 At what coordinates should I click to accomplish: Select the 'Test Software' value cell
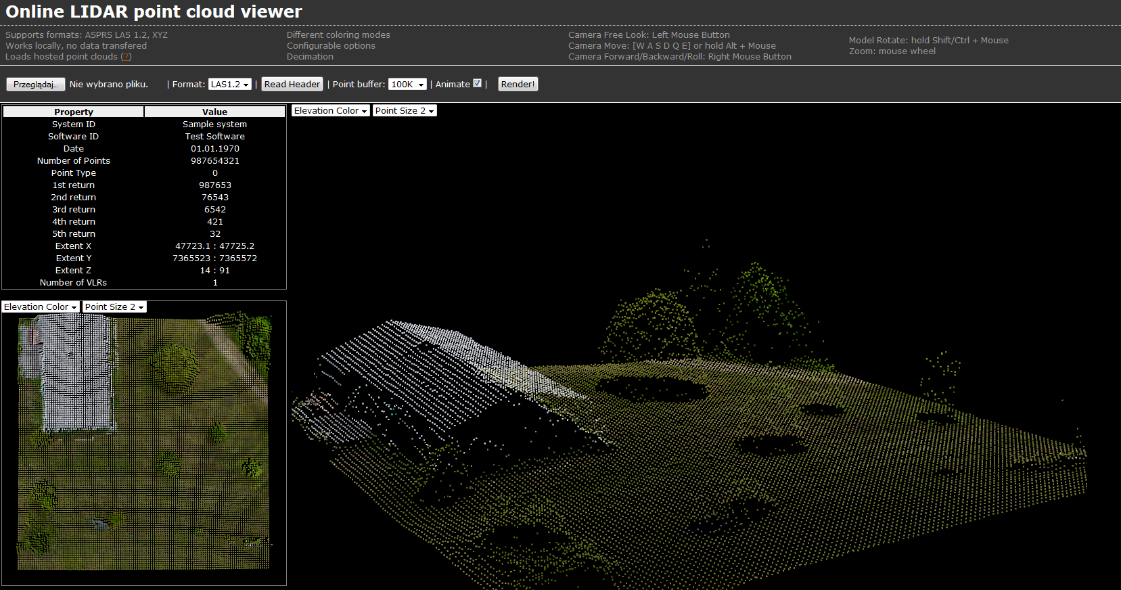tap(214, 137)
